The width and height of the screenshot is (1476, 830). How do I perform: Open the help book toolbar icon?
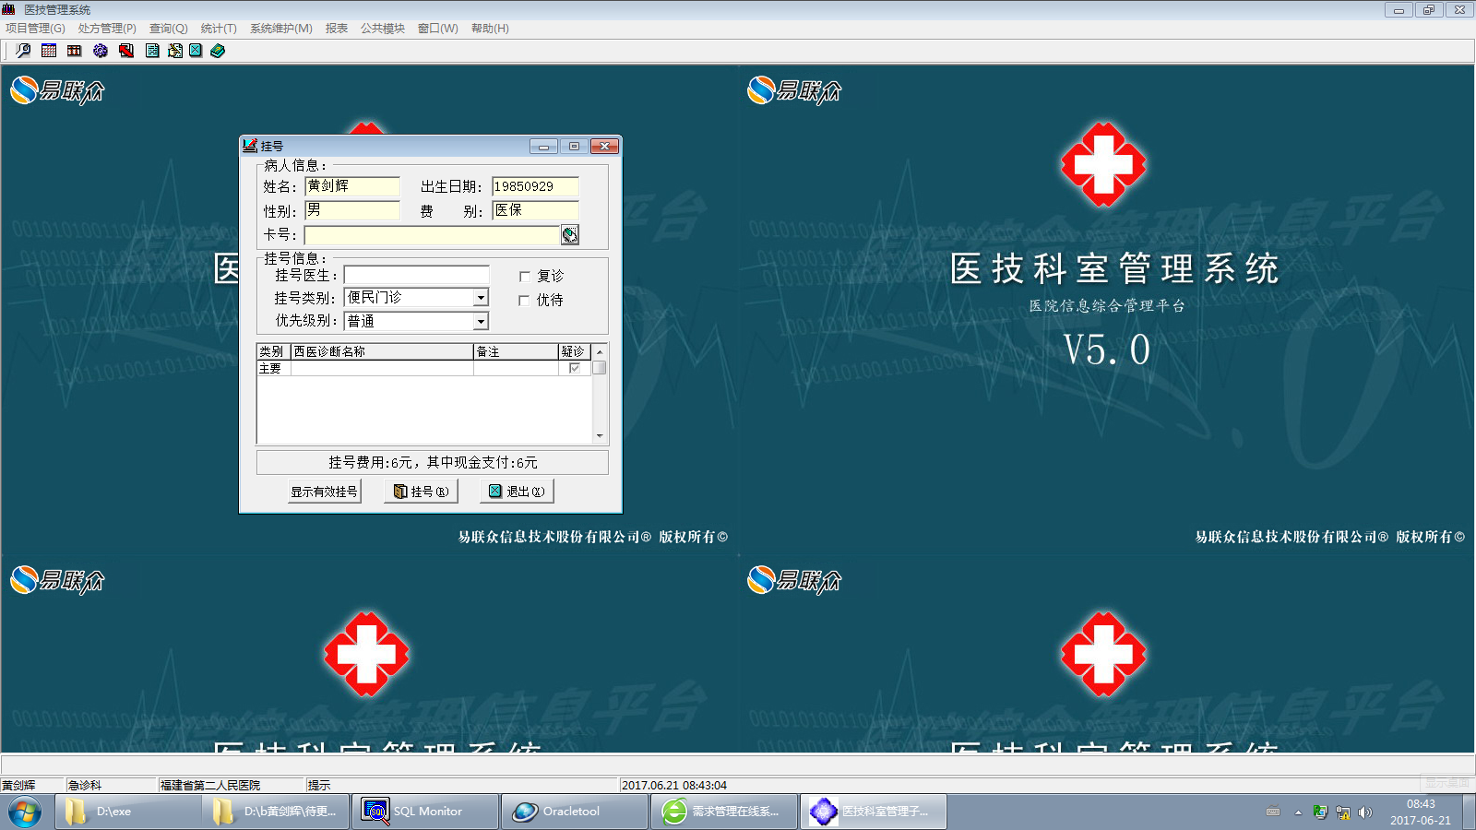(218, 51)
